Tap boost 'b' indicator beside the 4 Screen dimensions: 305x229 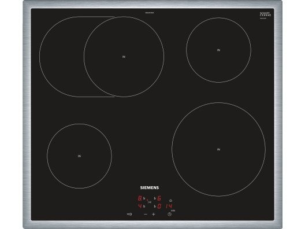pyautogui.click(x=144, y=206)
